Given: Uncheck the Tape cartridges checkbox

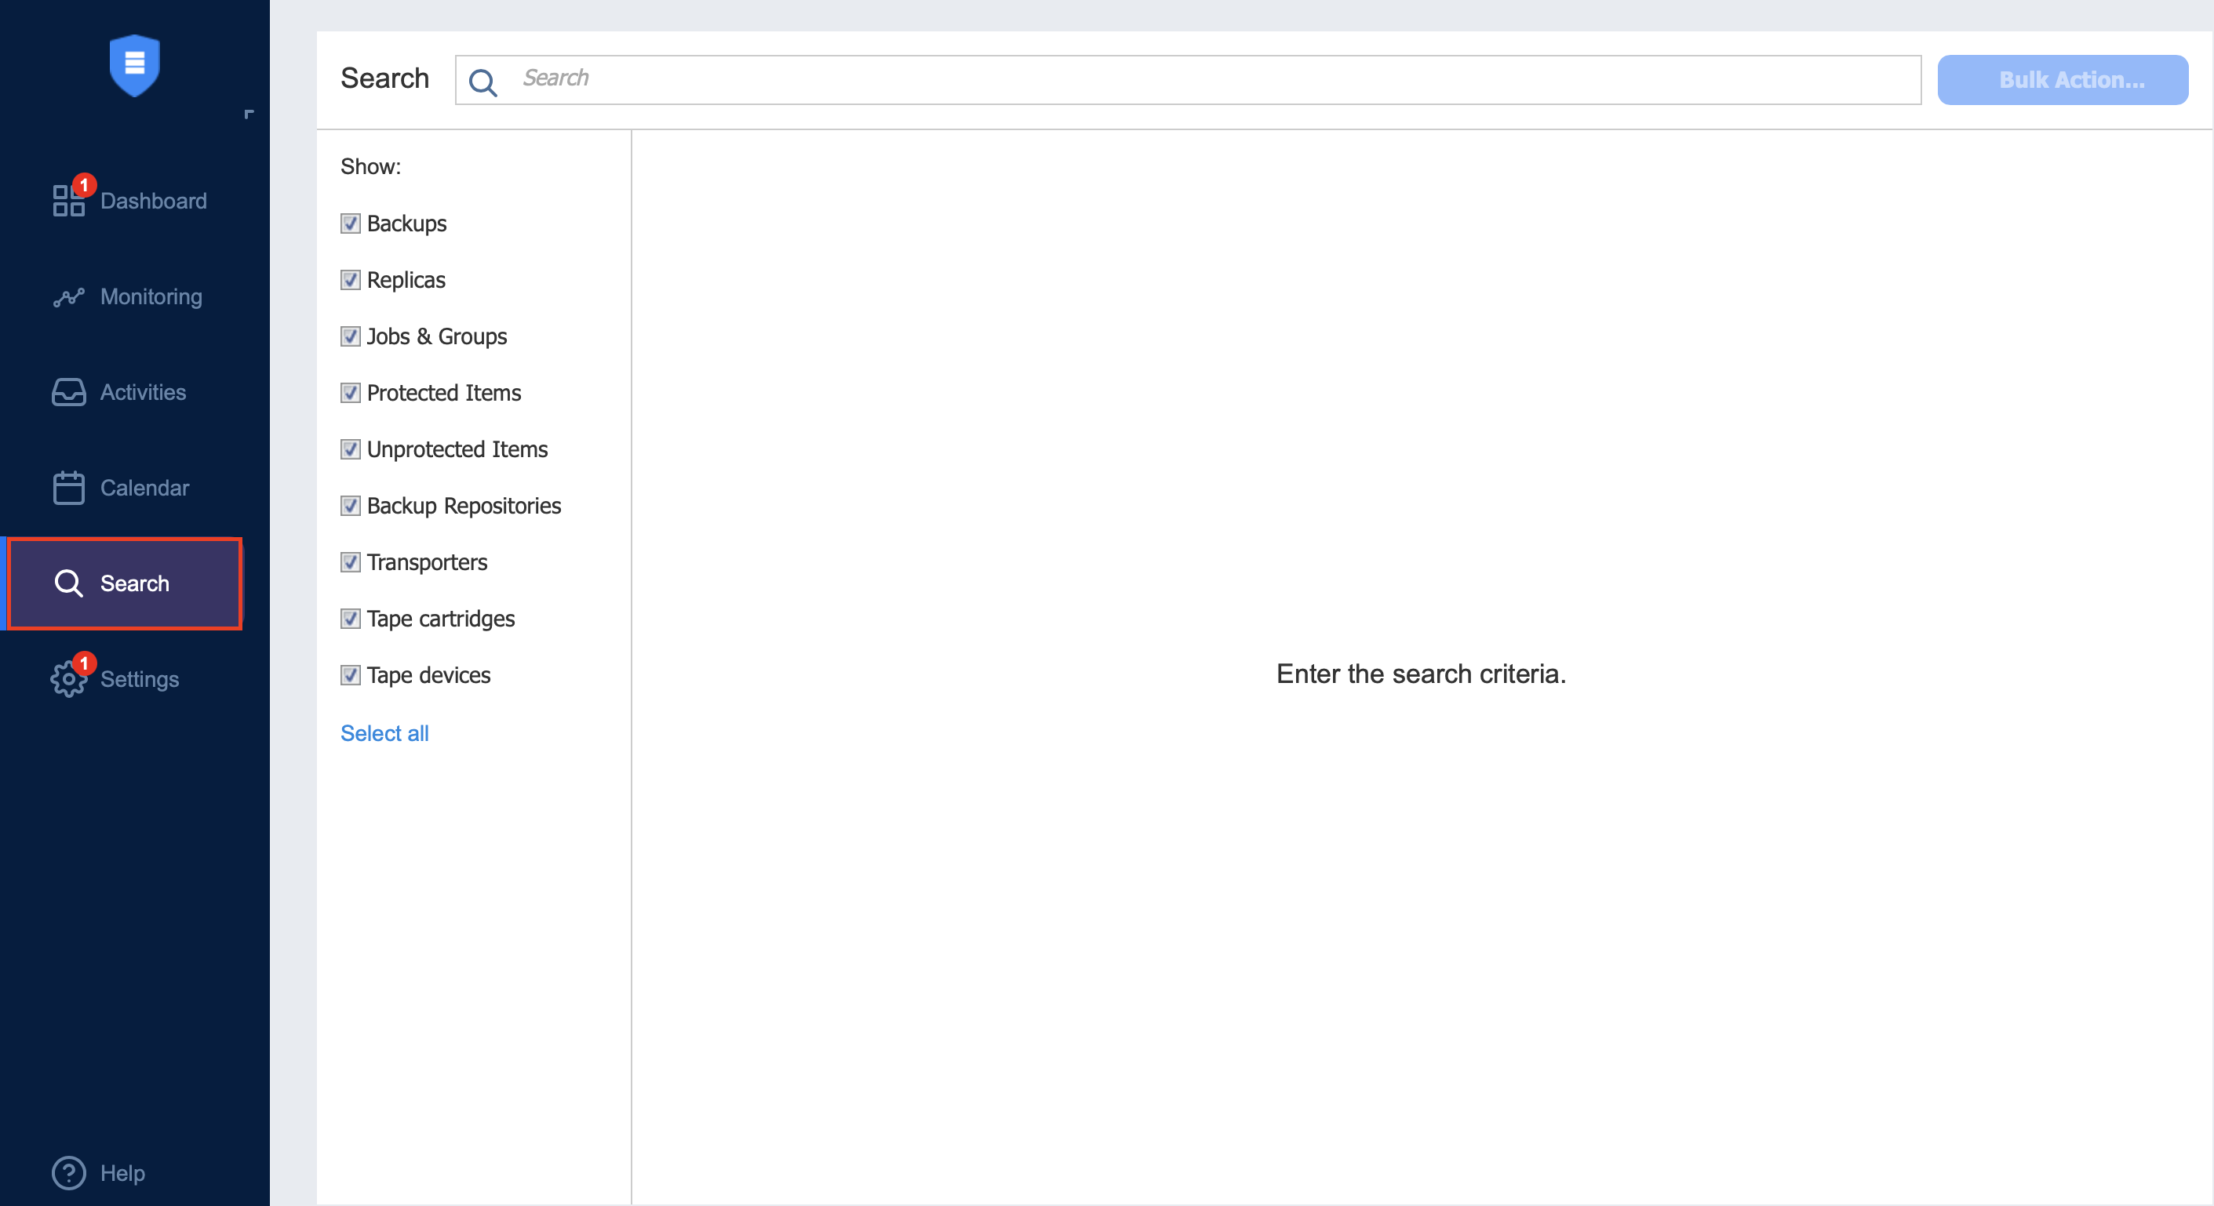Looking at the screenshot, I should click(x=350, y=619).
